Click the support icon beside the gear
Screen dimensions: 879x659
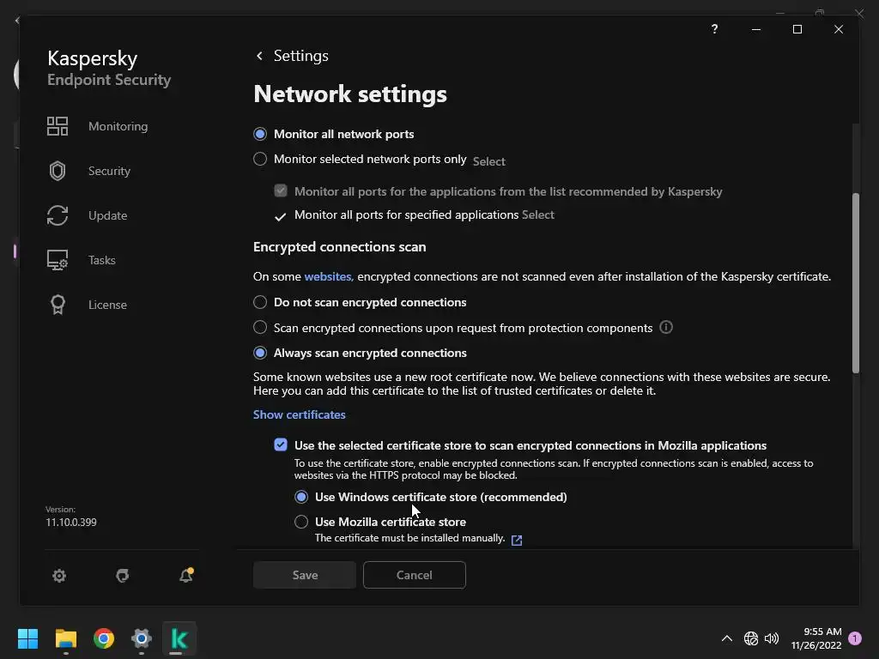[x=122, y=576]
